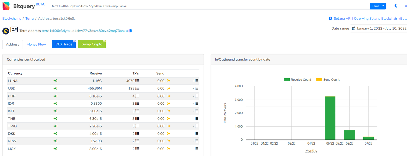407x156 pixels.
Task: Open LUNA 4079 transactions list icon
Action: pos(138,81)
